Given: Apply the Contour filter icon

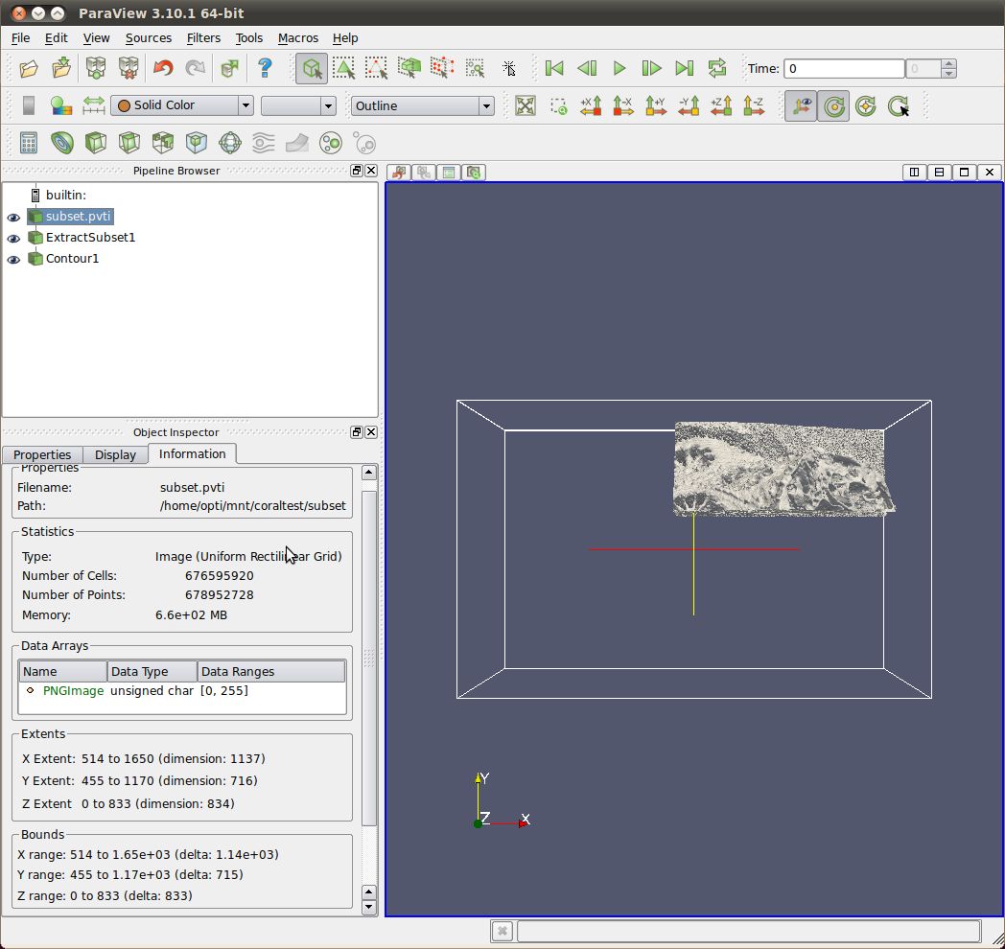Looking at the screenshot, I should pyautogui.click(x=62, y=144).
